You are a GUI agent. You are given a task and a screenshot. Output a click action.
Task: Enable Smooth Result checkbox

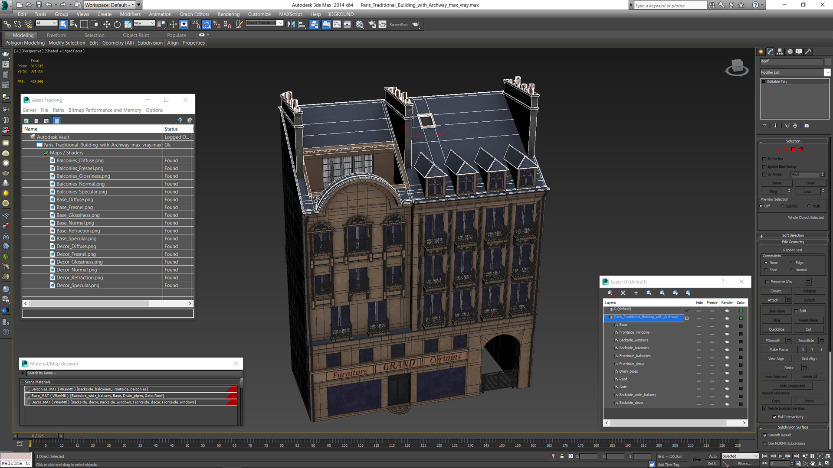point(765,435)
